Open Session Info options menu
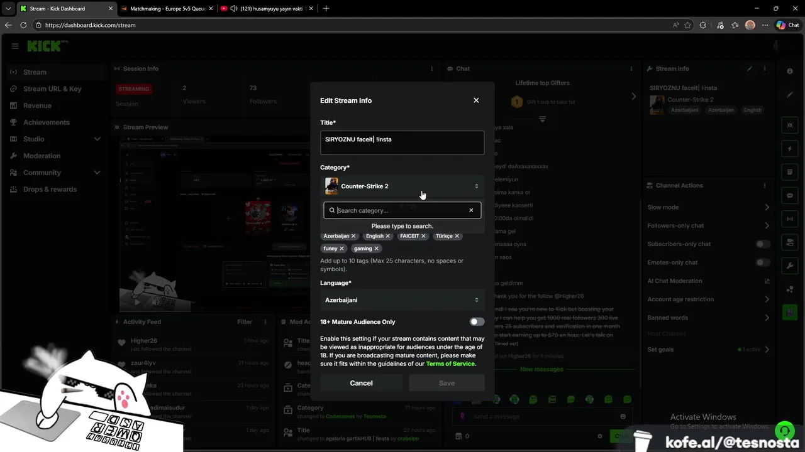This screenshot has width=805, height=452. point(431,68)
